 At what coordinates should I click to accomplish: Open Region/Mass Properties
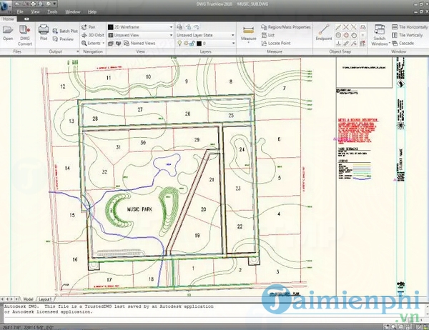286,27
